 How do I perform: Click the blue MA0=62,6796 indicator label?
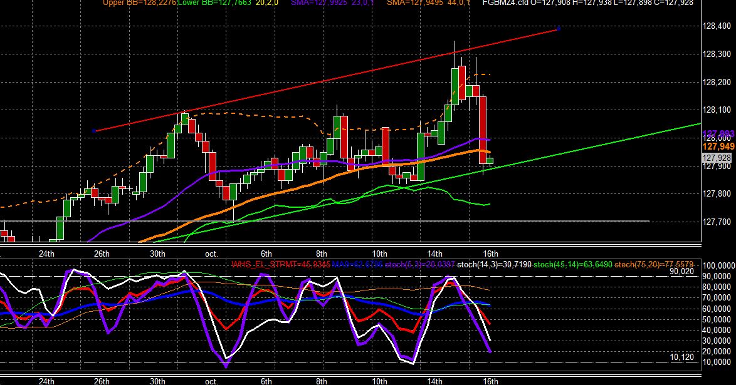coord(357,264)
